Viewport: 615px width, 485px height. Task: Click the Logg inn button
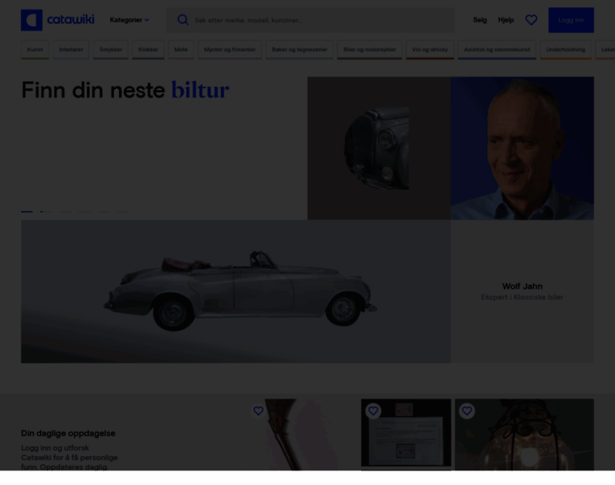pos(571,20)
